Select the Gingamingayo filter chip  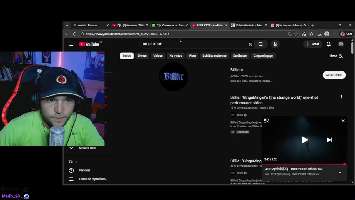(263, 56)
